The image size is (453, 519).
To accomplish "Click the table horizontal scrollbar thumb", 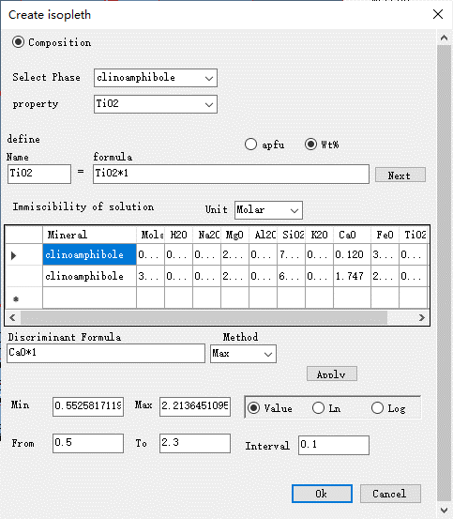I will click(204, 317).
